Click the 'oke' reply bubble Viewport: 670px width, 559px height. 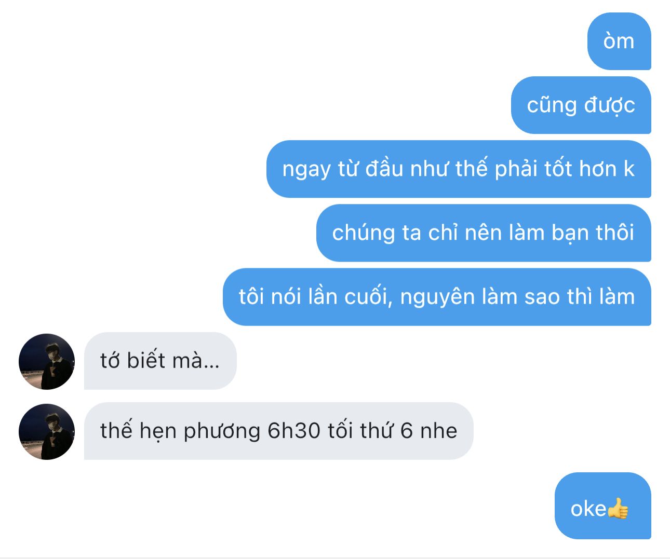click(603, 506)
